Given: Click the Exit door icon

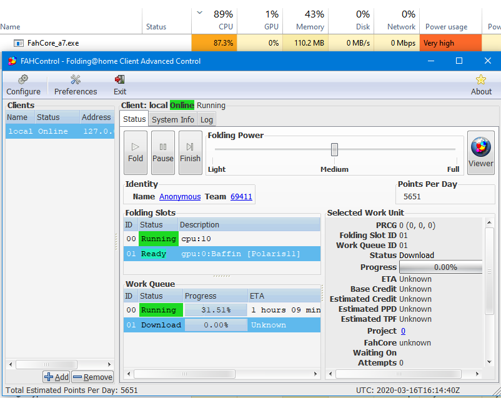Looking at the screenshot, I should coord(119,79).
